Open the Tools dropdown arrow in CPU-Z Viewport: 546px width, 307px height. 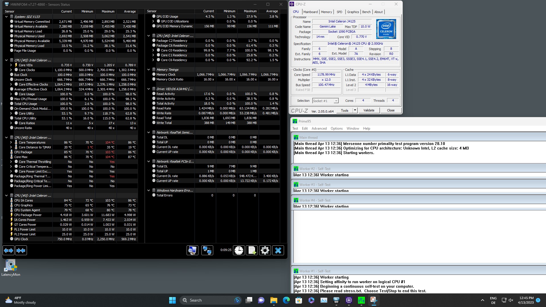[355, 110]
